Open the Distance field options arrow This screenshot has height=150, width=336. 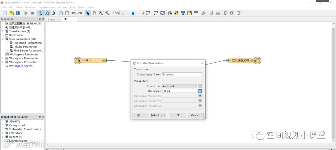(x=200, y=91)
